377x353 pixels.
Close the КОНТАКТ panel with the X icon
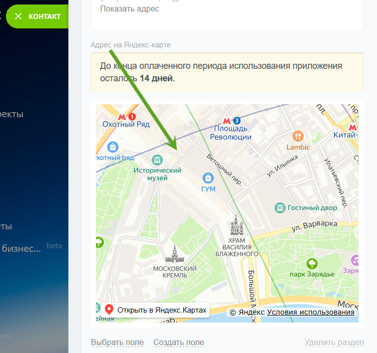[18, 16]
